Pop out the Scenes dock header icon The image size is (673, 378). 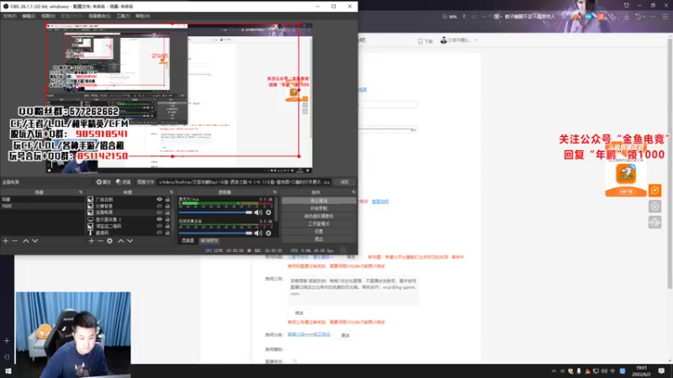(81, 192)
